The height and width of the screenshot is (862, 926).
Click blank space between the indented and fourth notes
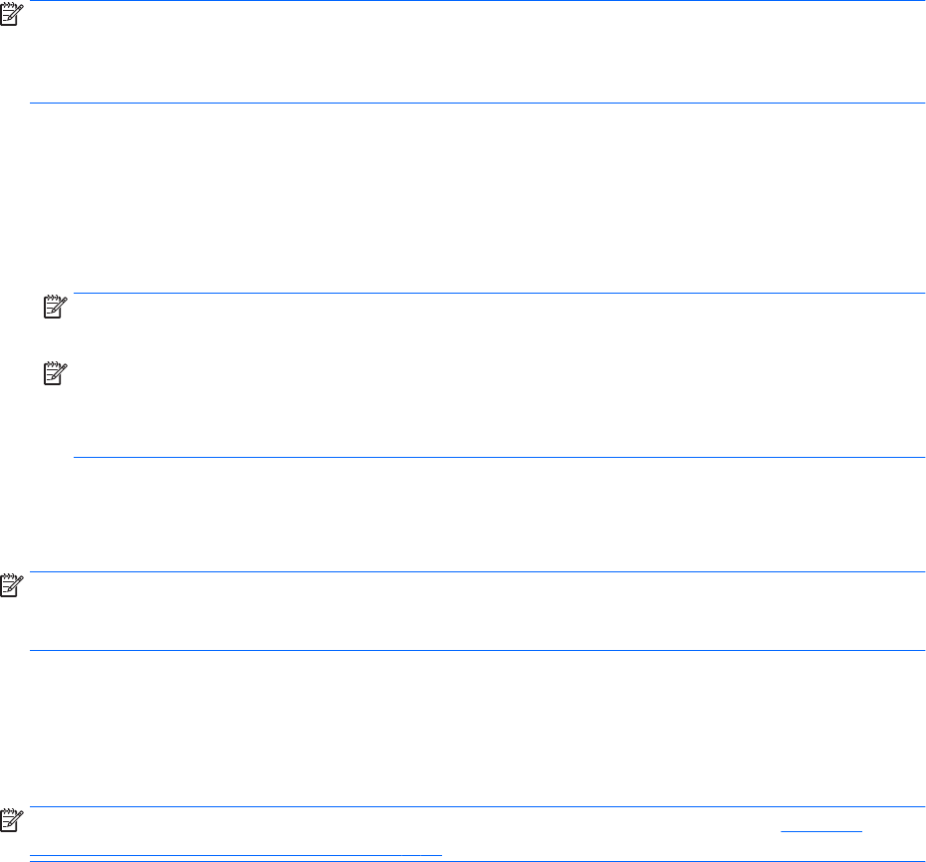tap(478, 515)
